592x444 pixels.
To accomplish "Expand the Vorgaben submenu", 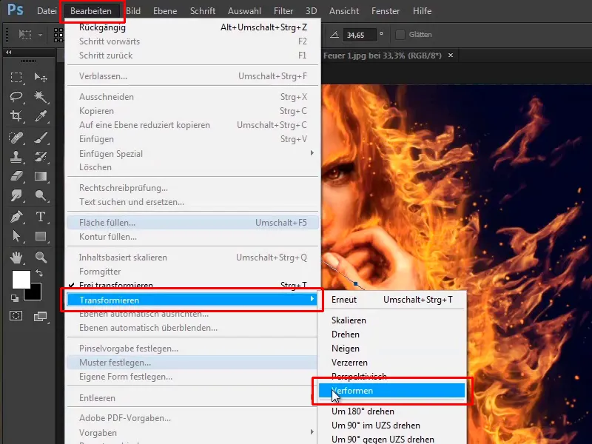I will tap(312, 432).
